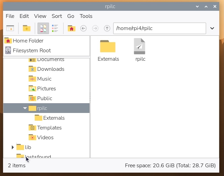Maximize the rpilc window
This screenshot has width=224, height=176.
(x=206, y=6)
